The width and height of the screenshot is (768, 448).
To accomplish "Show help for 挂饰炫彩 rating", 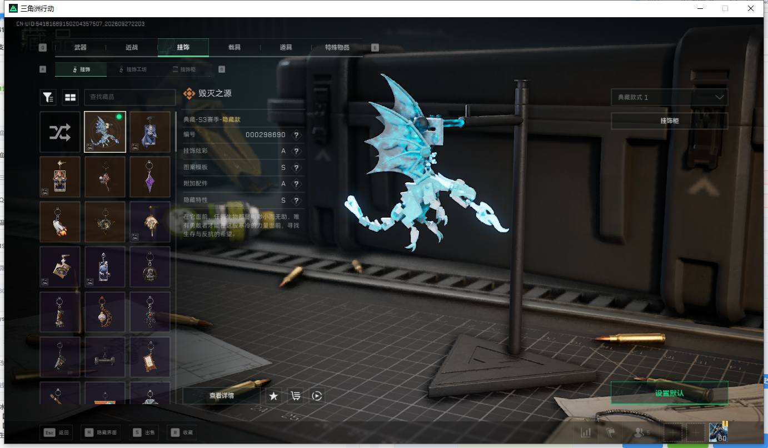I will coord(297,151).
